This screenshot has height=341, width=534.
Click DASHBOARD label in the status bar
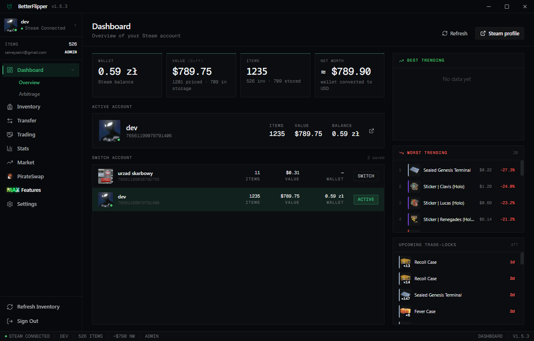(490, 336)
